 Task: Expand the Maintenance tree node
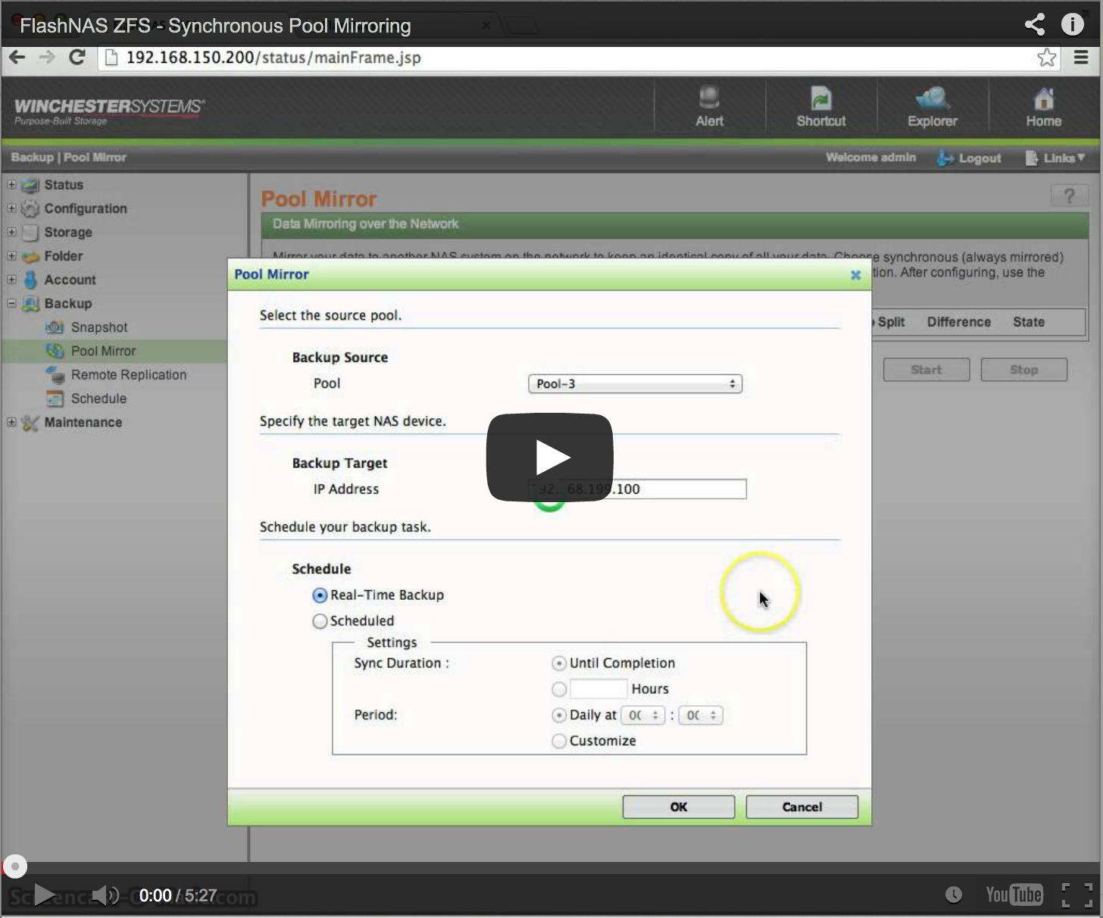click(x=11, y=422)
